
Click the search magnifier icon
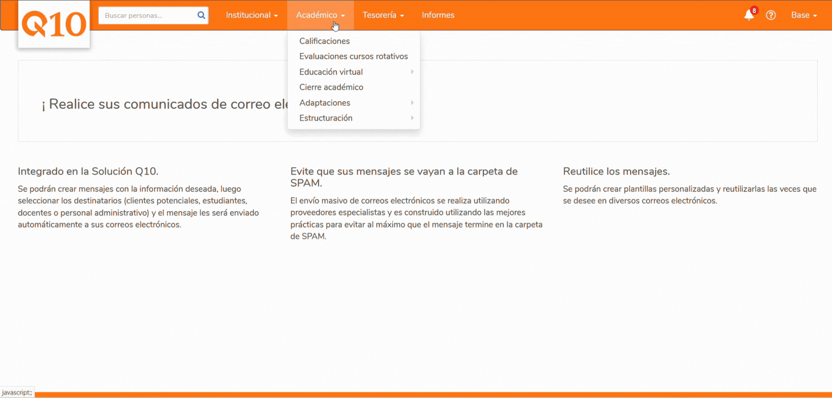coord(201,15)
